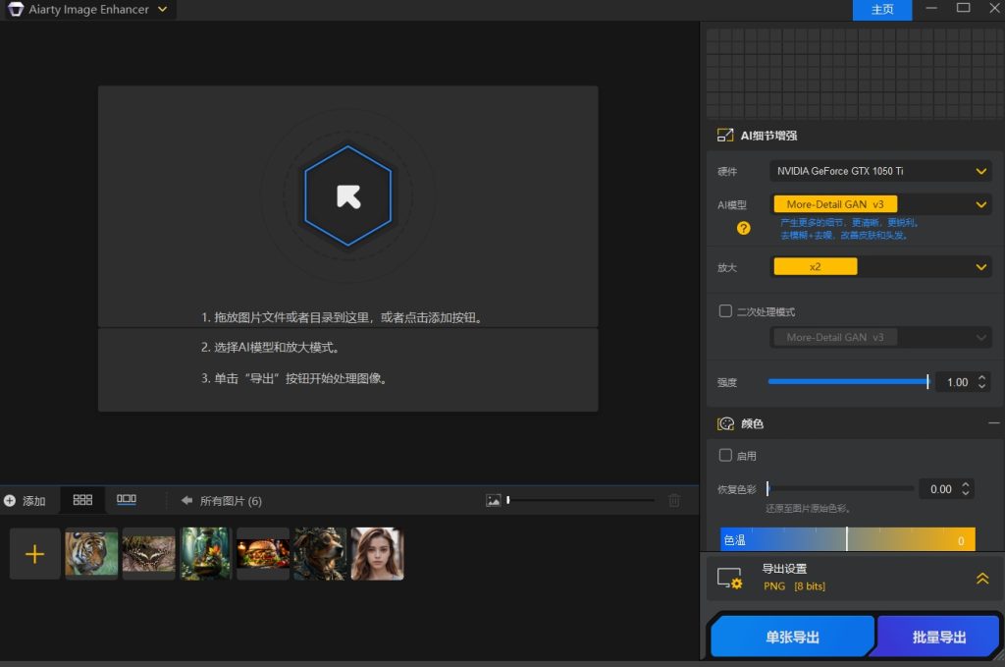This screenshot has width=1005, height=667.
Task: Switch to list view icon
Action: point(126,499)
